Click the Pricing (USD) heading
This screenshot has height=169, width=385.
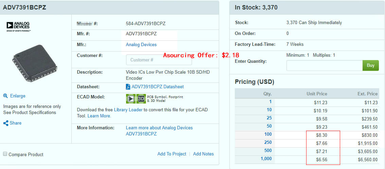[255, 82]
